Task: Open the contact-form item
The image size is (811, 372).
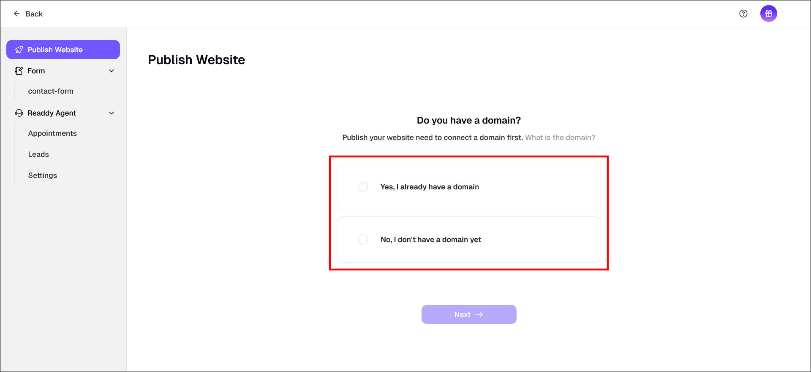Action: (51, 91)
